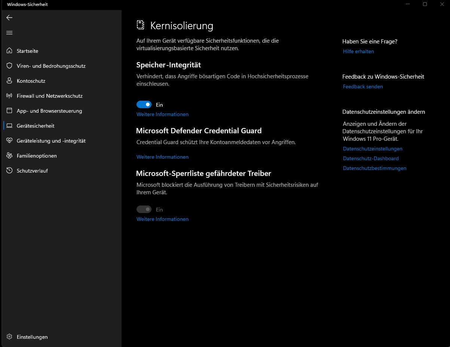450x347 pixels.
Task: Open the Datenschutz-Dashboard link
Action: 371,158
